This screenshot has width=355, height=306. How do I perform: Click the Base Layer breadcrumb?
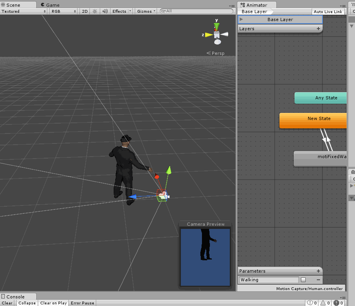[254, 12]
